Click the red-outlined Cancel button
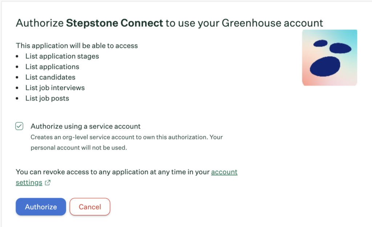The width and height of the screenshot is (372, 227). 90,207
